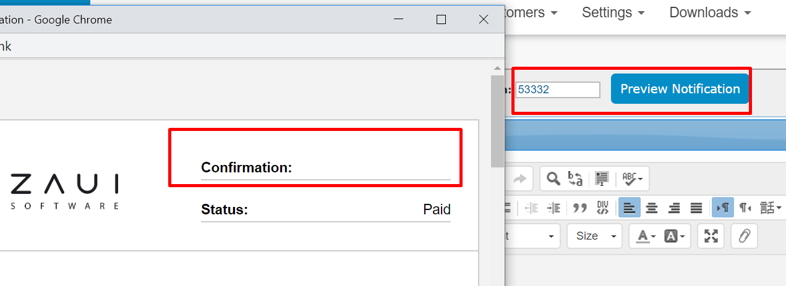Maximize the editor with the fullscreen icon
This screenshot has width=786, height=286.
711,236
